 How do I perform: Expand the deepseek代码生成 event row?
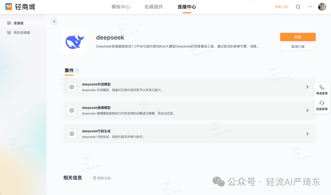pyautogui.click(x=307, y=134)
